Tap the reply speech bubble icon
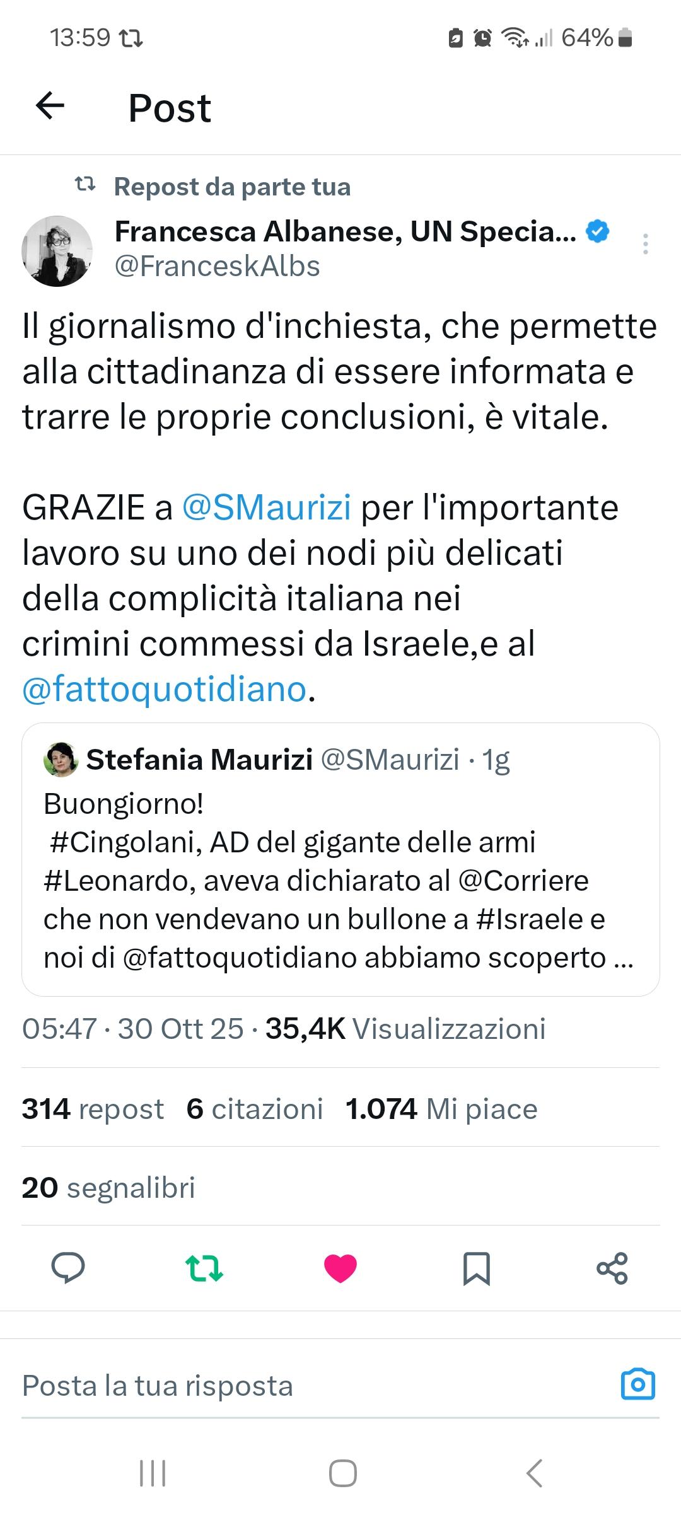This screenshot has height=1513, width=681. tap(67, 1268)
